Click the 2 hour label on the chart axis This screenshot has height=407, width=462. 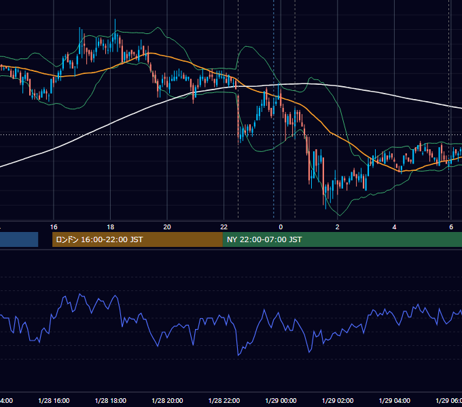(338, 227)
